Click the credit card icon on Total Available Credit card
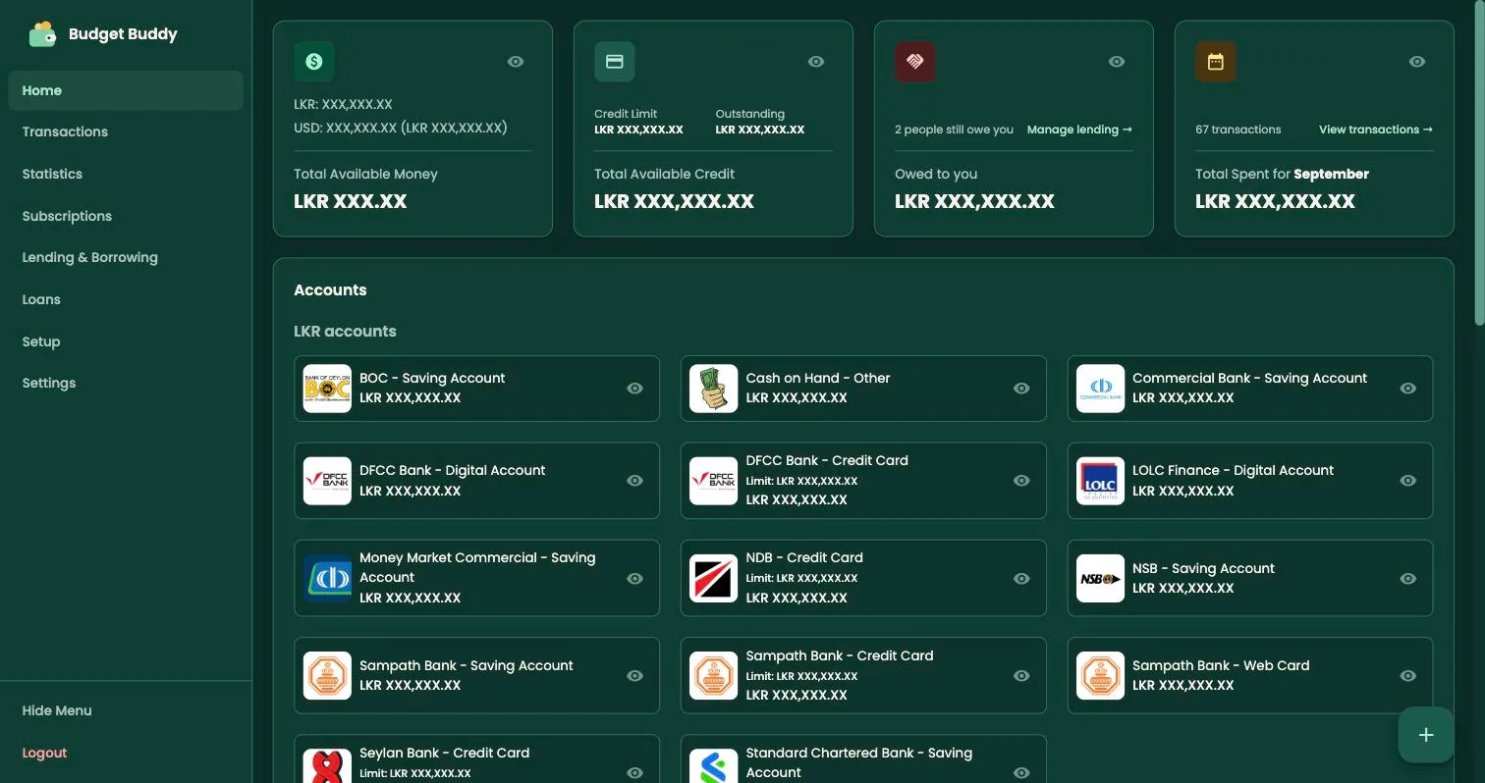The width and height of the screenshot is (1485, 783). coord(615,61)
